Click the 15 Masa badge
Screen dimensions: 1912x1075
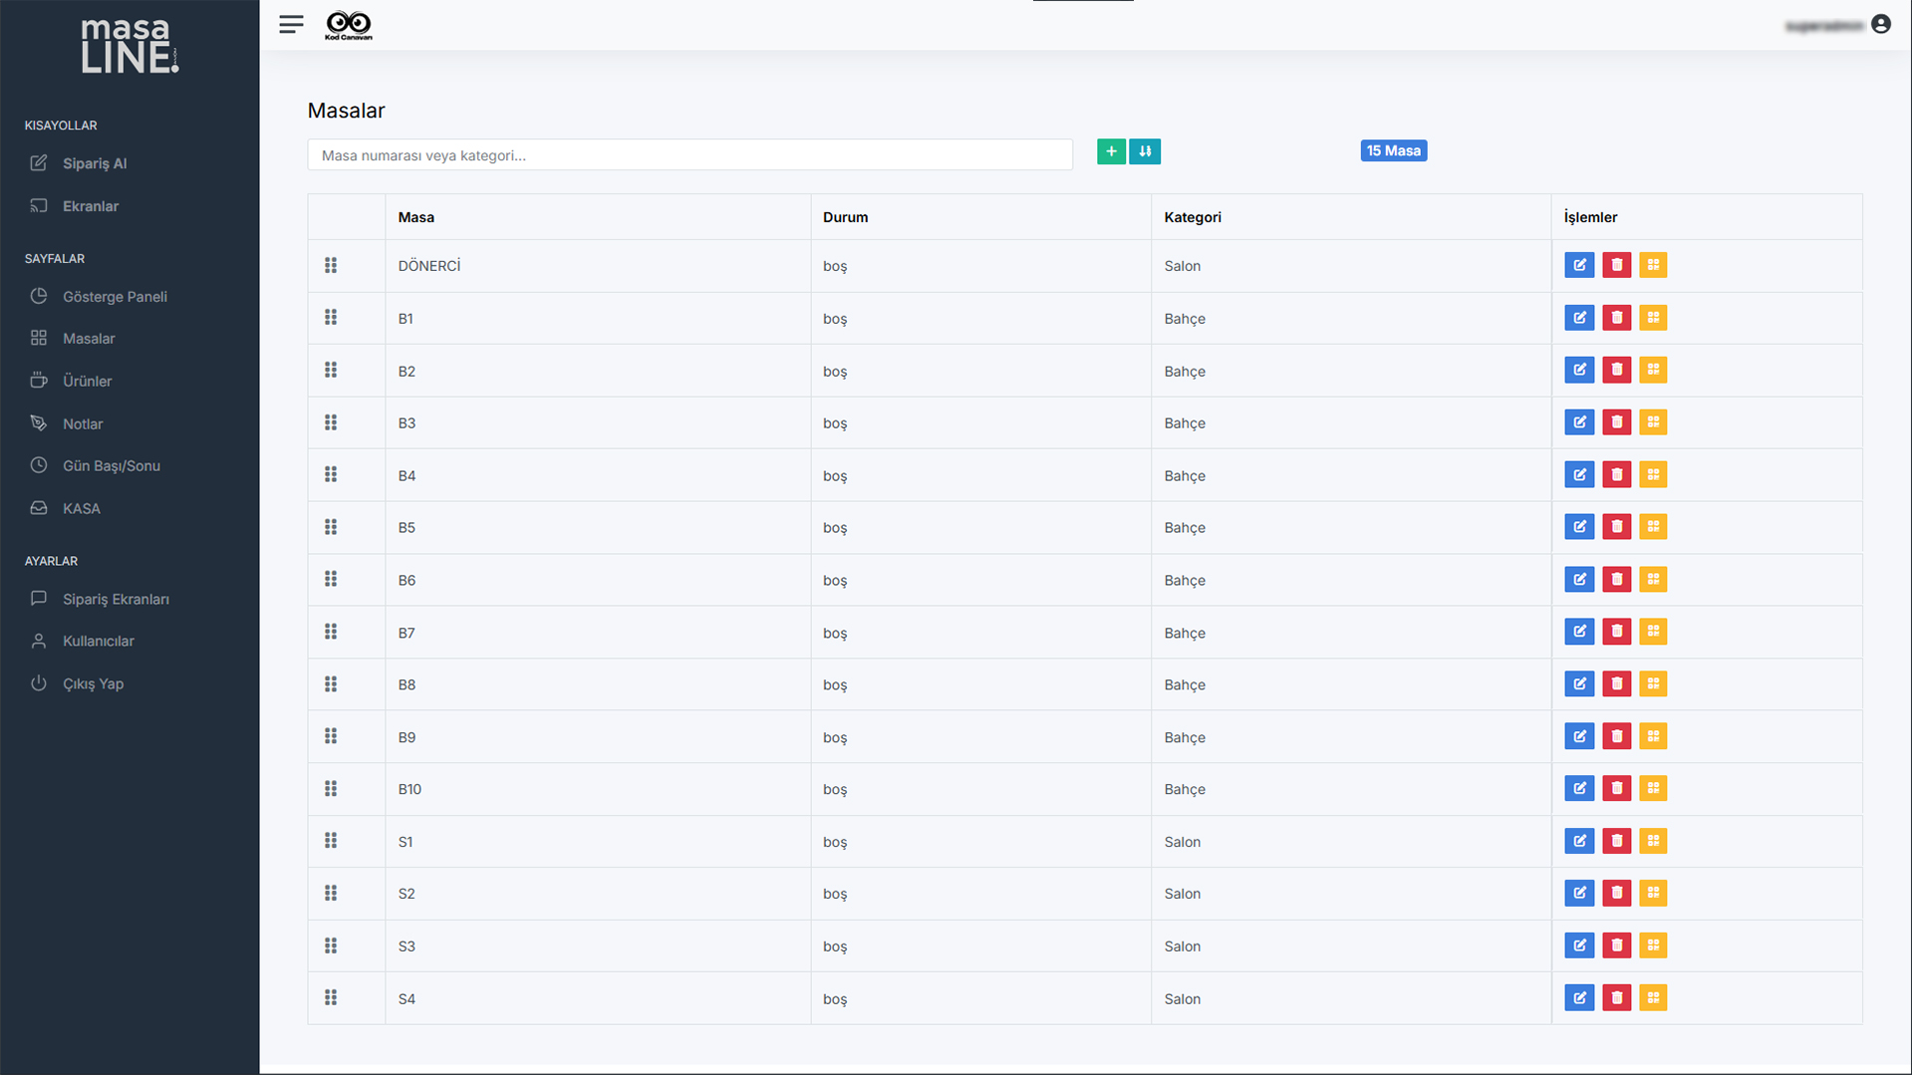(x=1393, y=150)
